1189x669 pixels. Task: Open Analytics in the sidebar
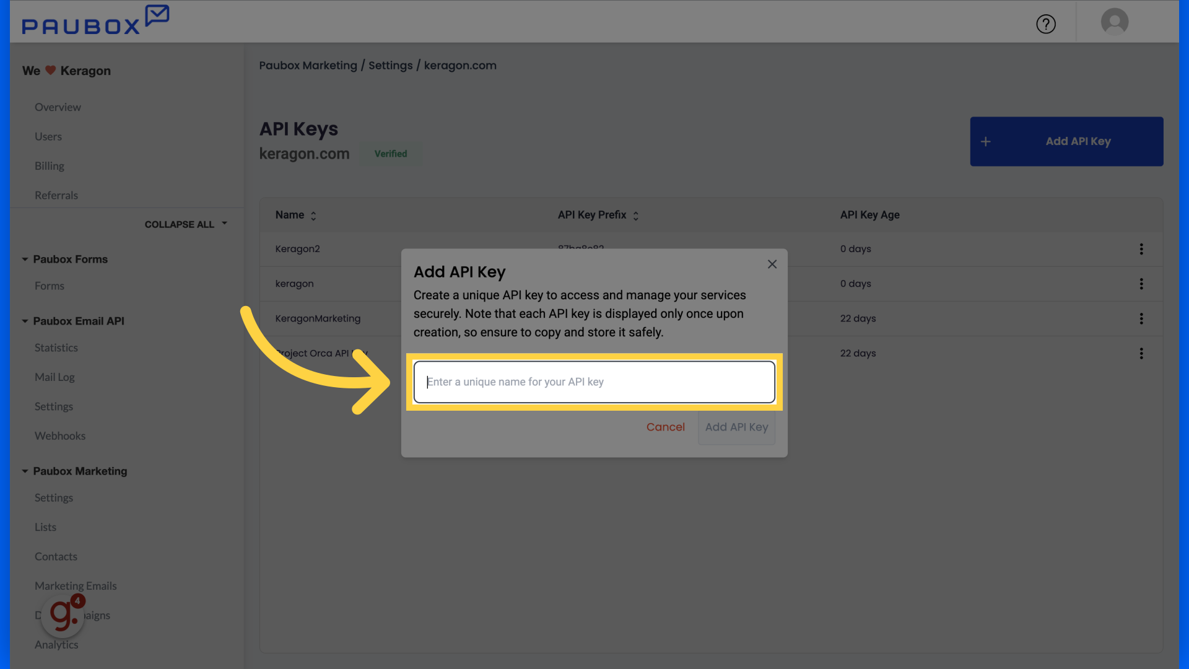(56, 645)
